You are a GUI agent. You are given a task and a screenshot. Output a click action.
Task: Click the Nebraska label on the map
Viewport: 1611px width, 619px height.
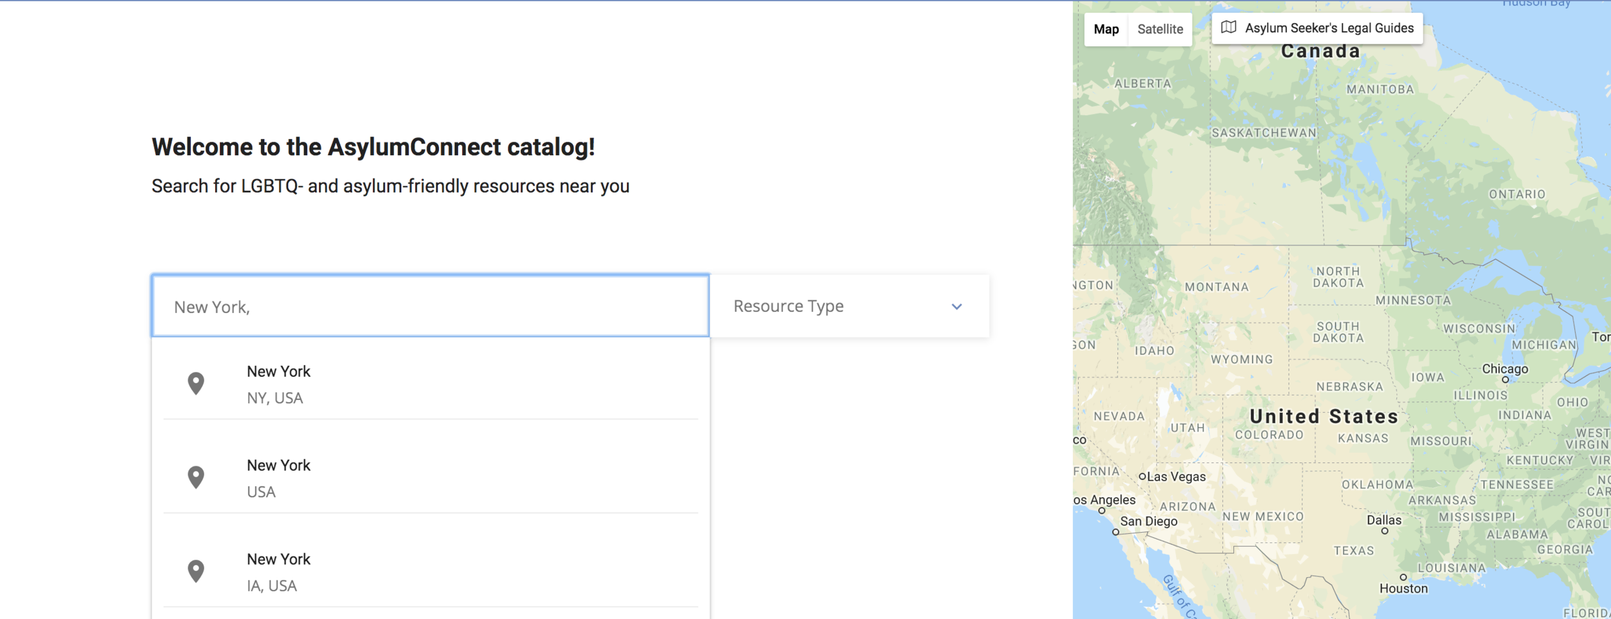pos(1350,386)
